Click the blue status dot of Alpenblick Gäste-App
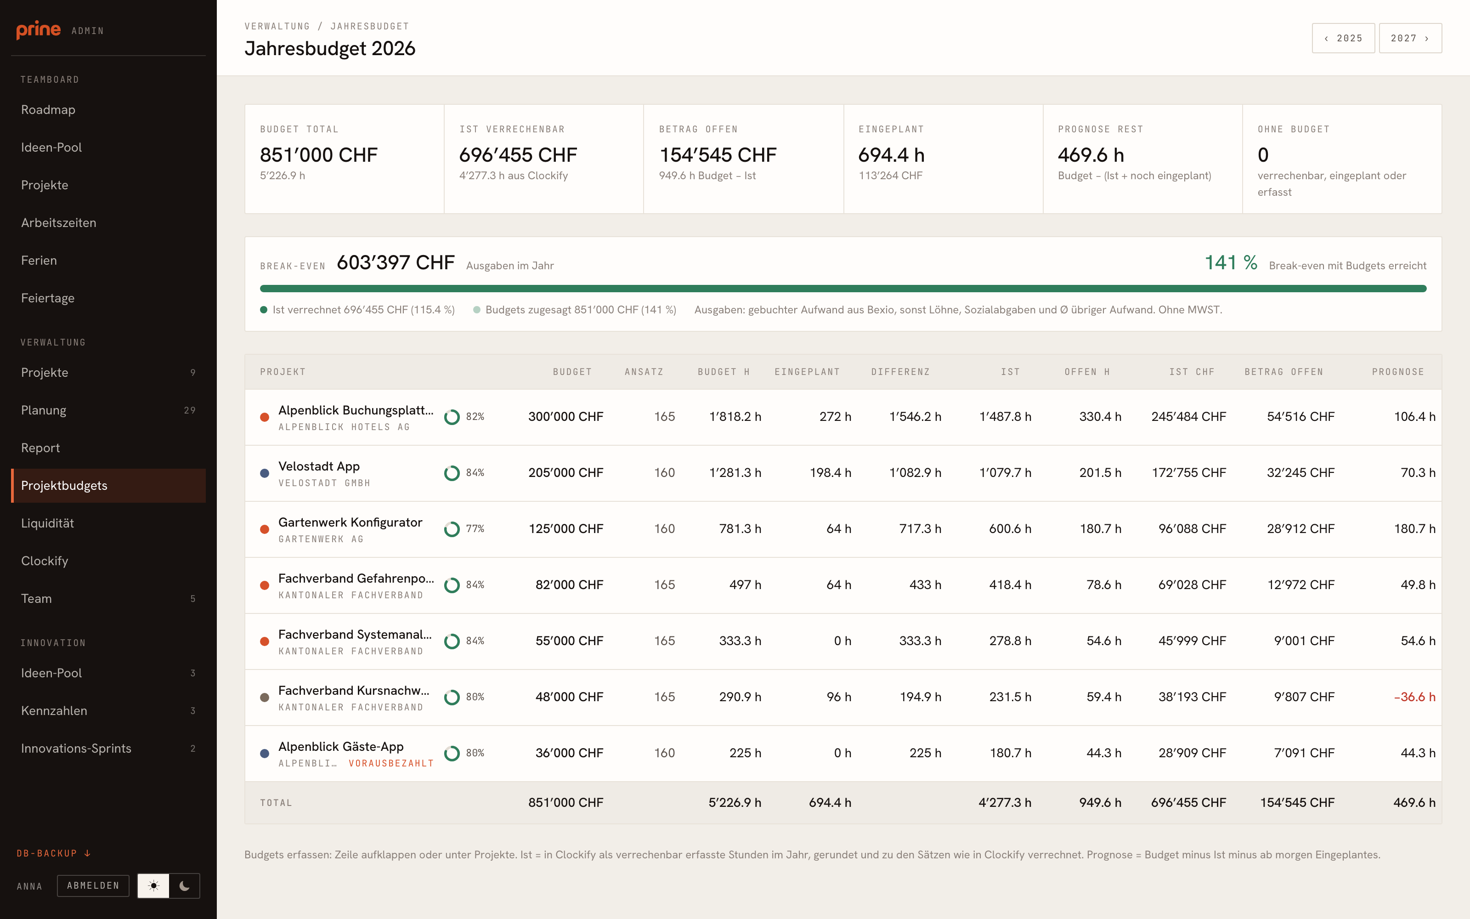 coord(264,753)
